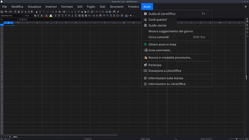Toggle align left icon
Image resolution: width=249 pixels, height=140 pixels.
(56, 16)
